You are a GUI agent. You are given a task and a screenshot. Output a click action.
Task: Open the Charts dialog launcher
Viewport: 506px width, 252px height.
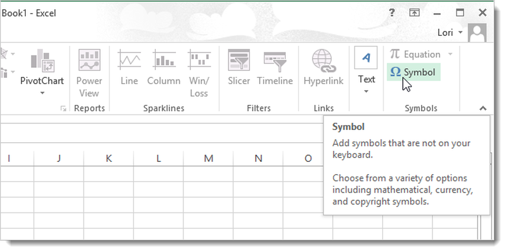[x=63, y=109]
